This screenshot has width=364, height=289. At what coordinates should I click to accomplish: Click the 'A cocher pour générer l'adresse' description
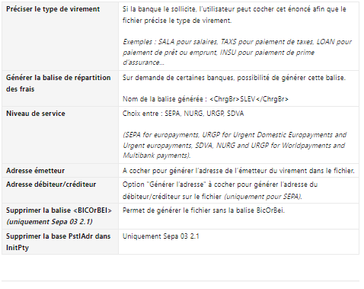coord(238,171)
